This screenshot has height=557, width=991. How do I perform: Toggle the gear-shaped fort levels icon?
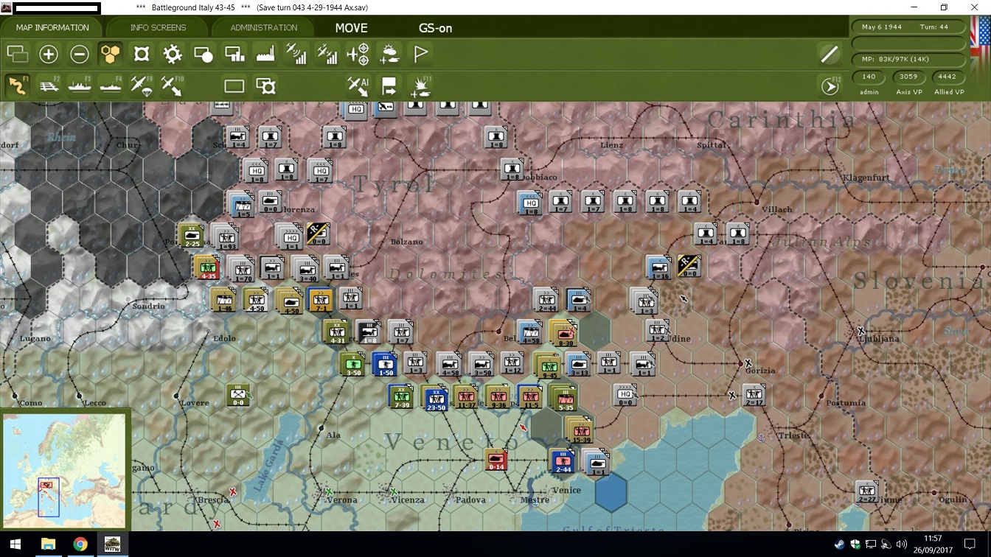tap(173, 54)
